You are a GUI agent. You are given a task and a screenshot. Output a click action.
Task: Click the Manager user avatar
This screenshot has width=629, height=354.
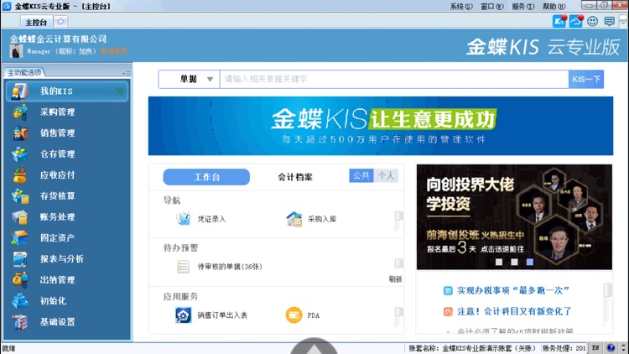(x=16, y=51)
